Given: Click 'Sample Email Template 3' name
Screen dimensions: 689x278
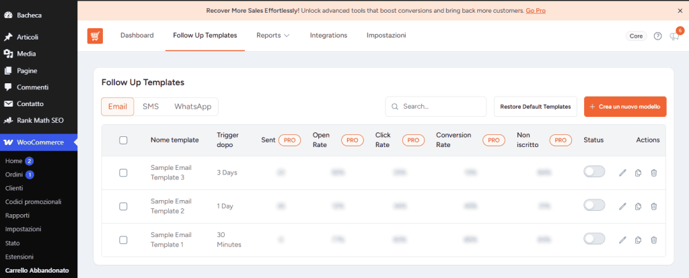Looking at the screenshot, I should tap(171, 173).
